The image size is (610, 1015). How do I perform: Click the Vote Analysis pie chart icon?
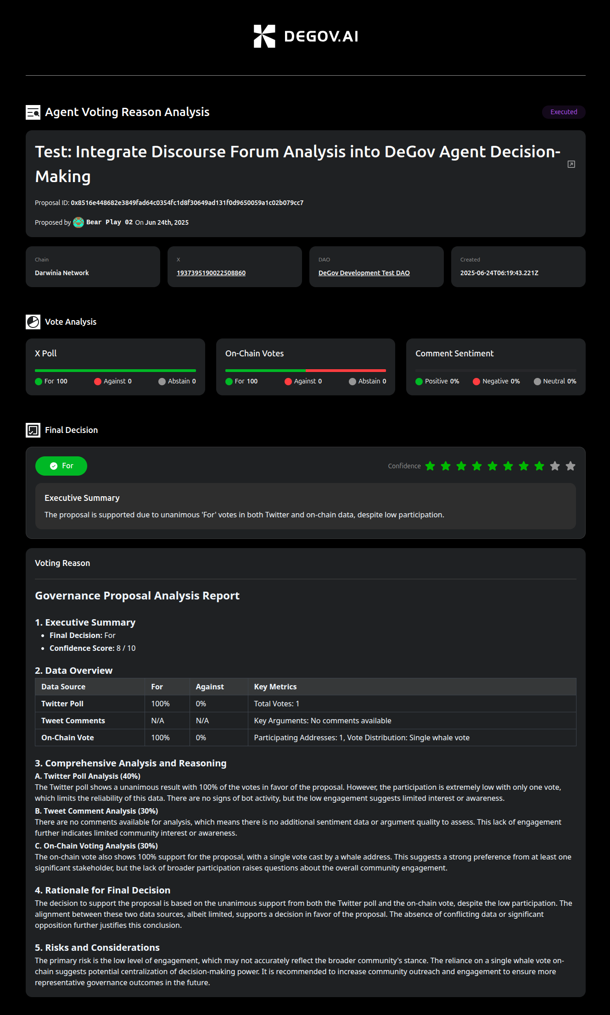click(33, 322)
